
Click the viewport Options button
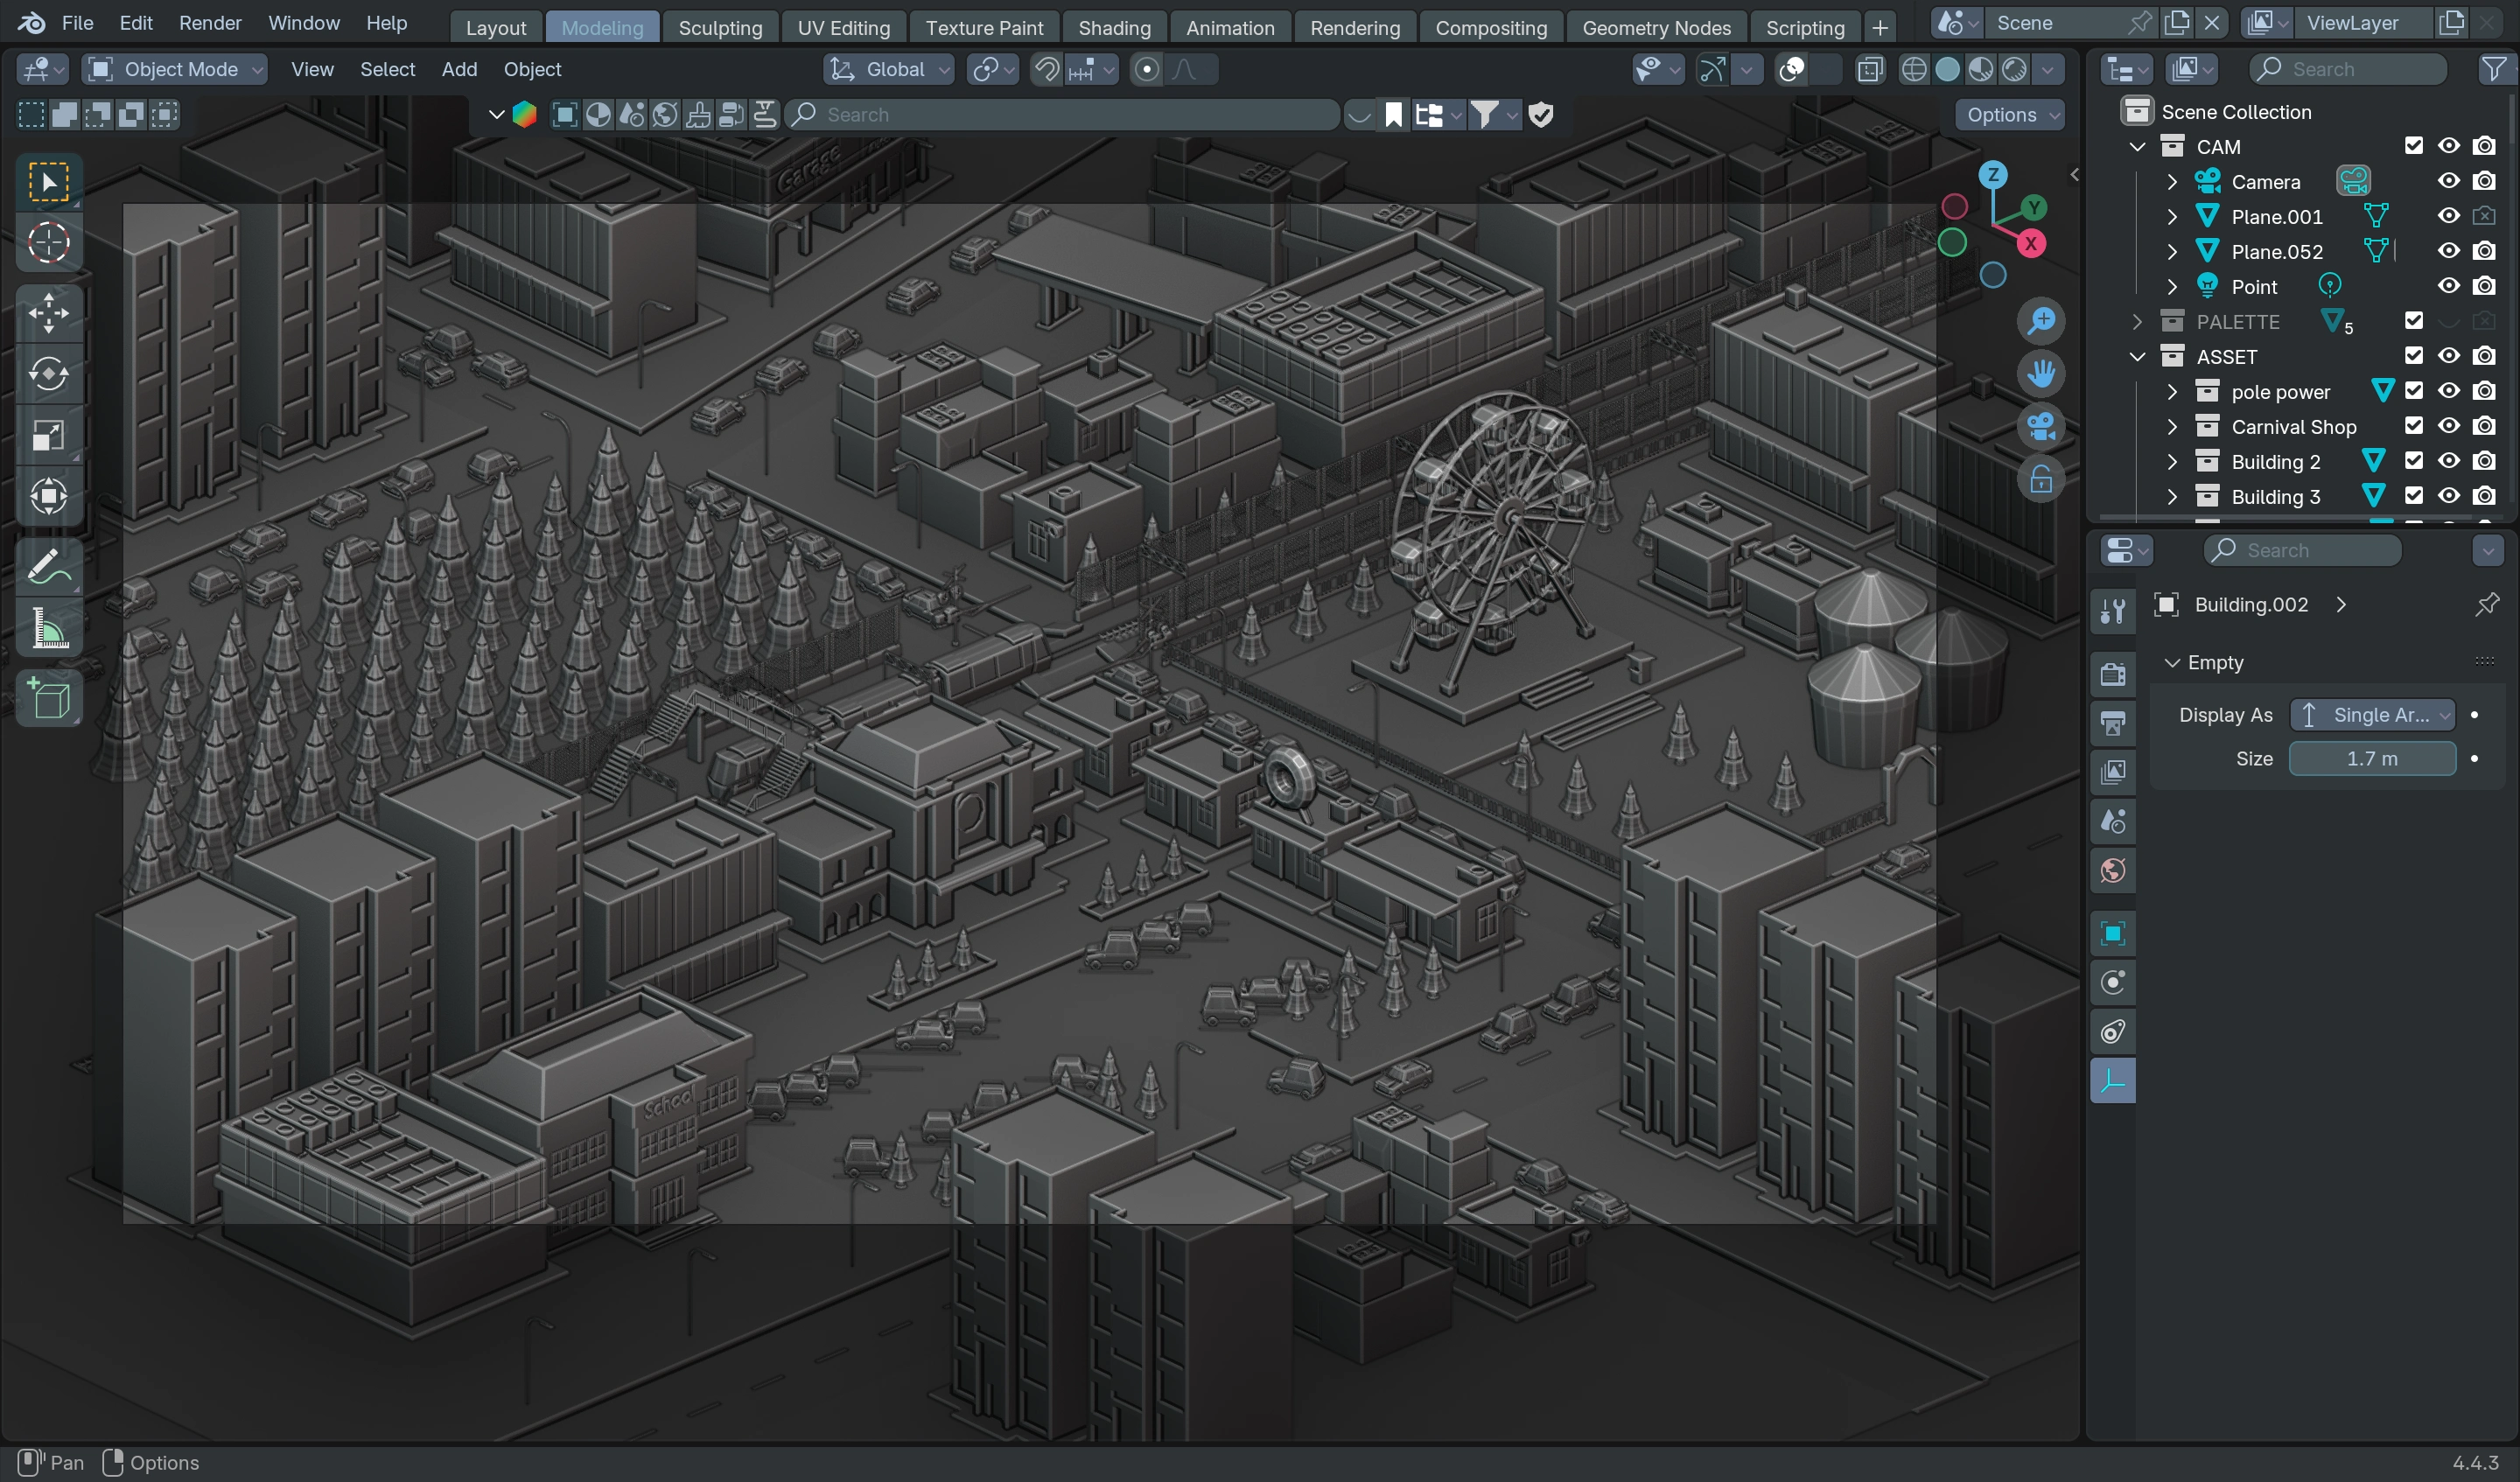pos(2011,115)
